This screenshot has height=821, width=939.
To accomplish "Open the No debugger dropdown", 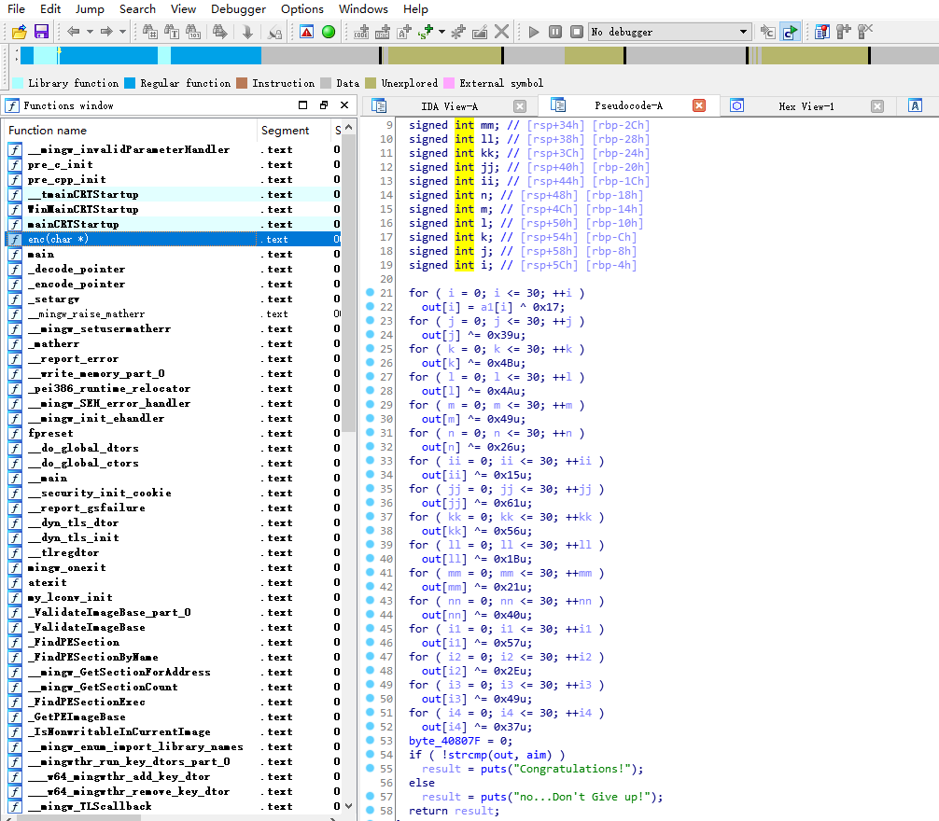I will [744, 32].
